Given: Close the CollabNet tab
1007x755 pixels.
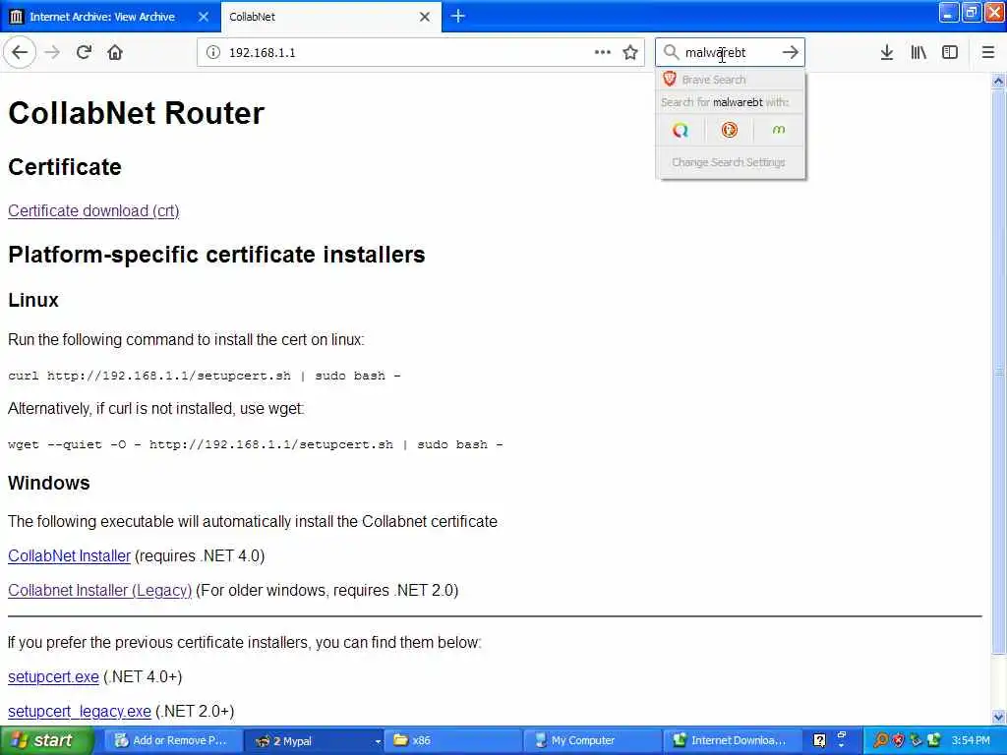Looking at the screenshot, I should click(425, 17).
